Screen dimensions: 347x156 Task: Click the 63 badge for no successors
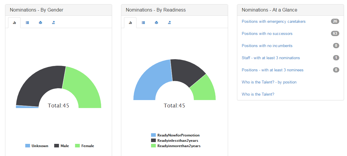(x=335, y=33)
